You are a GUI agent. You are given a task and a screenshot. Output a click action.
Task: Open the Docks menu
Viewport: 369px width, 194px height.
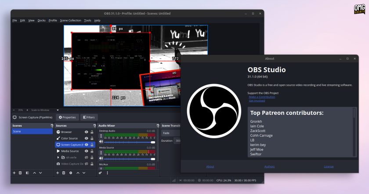pos(42,21)
